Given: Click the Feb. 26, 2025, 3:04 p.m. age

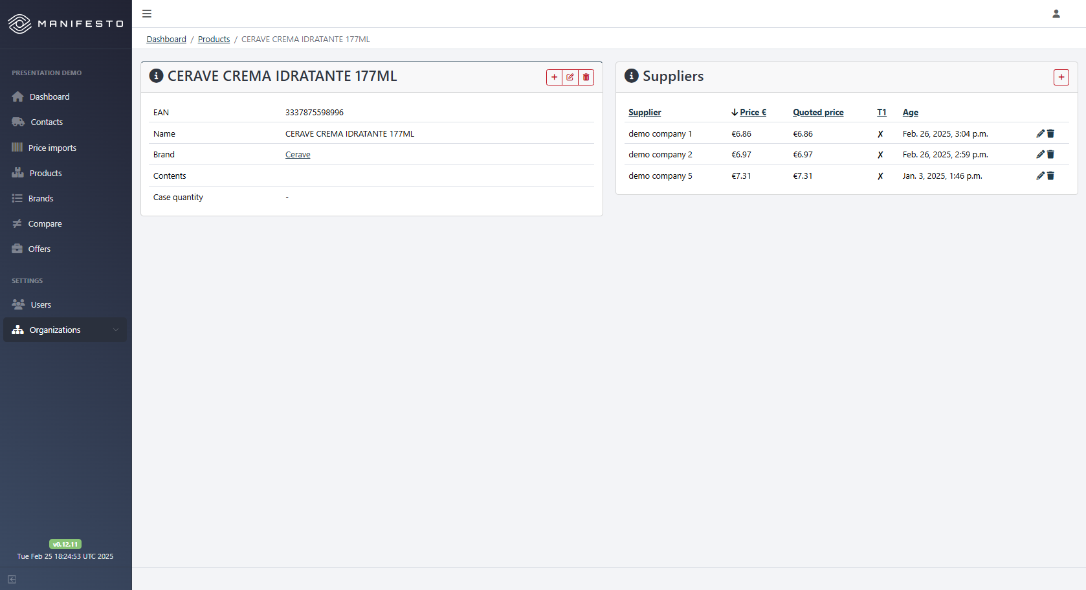Looking at the screenshot, I should [945, 133].
